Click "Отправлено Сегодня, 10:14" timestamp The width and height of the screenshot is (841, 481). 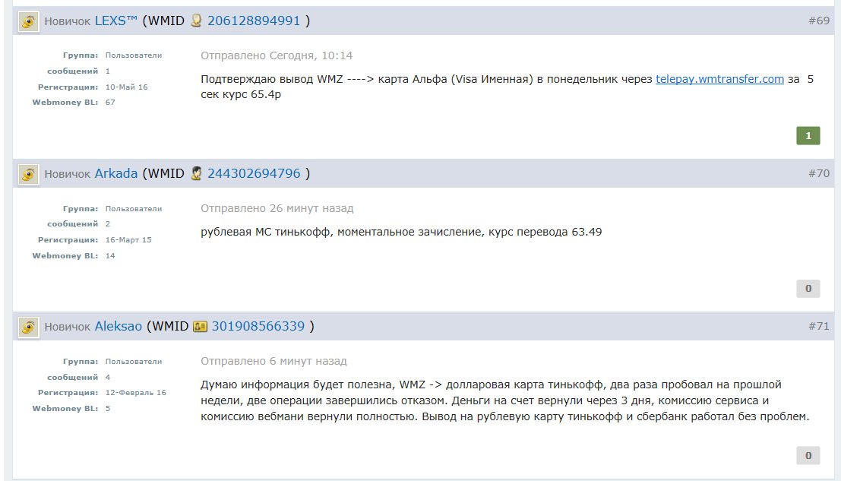point(277,55)
